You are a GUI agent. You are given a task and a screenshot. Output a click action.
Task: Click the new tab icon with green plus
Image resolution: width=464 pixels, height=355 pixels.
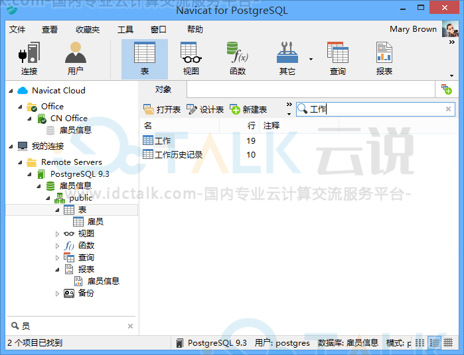[x=447, y=89]
